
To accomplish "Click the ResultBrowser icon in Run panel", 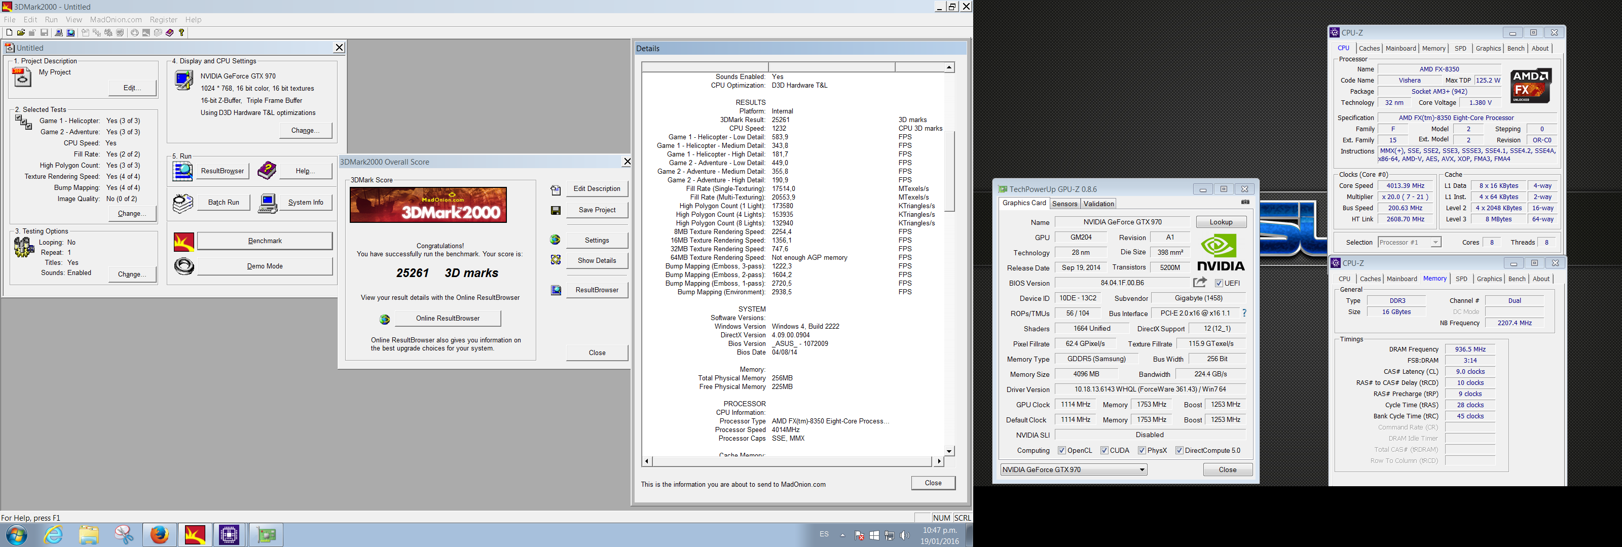I will pyautogui.click(x=182, y=171).
